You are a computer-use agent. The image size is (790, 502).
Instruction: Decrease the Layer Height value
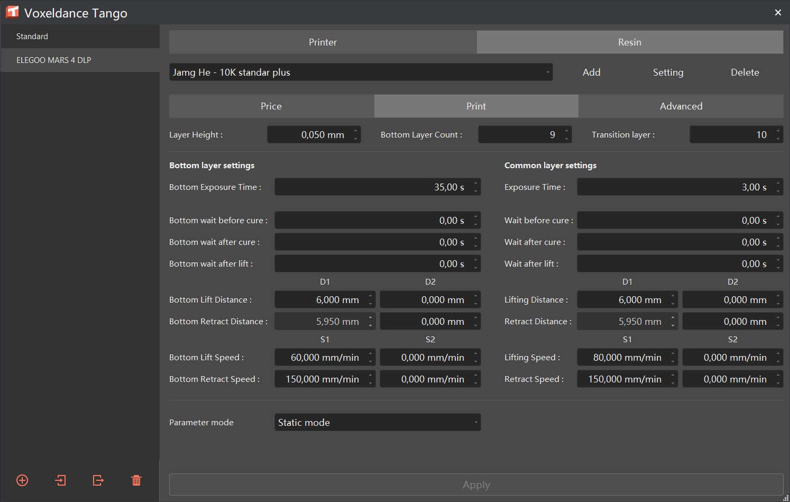pos(356,139)
